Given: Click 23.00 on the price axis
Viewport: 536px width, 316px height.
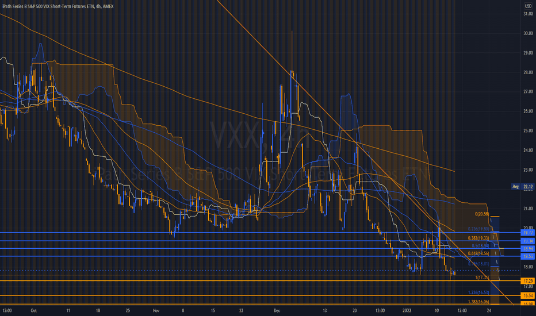Looking at the screenshot, I should pos(528,169).
